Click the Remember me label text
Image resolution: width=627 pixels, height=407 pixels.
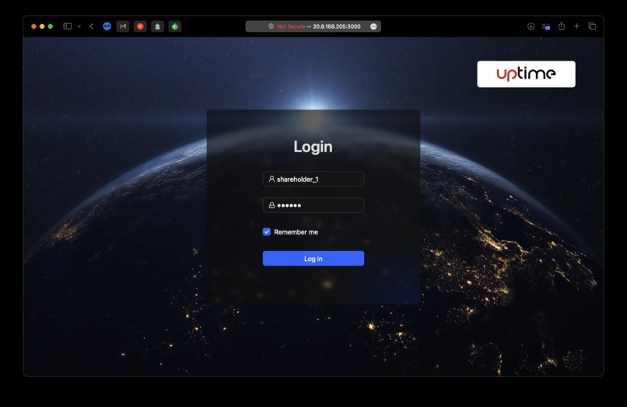(x=296, y=232)
